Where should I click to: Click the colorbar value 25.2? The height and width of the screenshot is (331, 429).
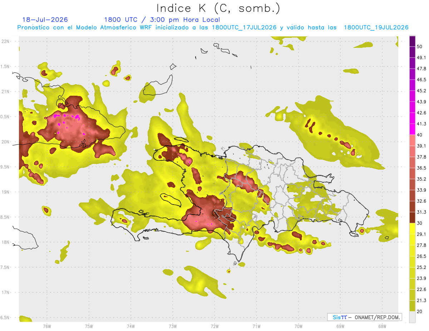click(x=421, y=267)
